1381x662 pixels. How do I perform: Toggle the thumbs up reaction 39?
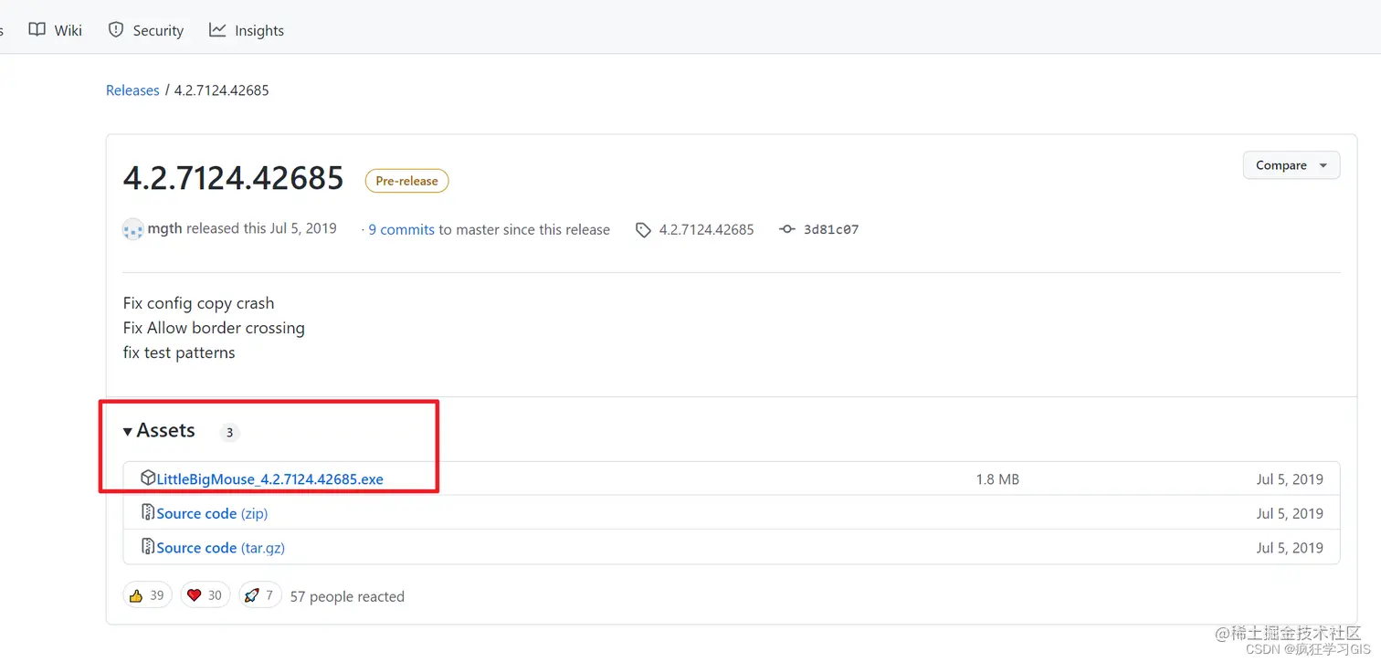(x=147, y=595)
